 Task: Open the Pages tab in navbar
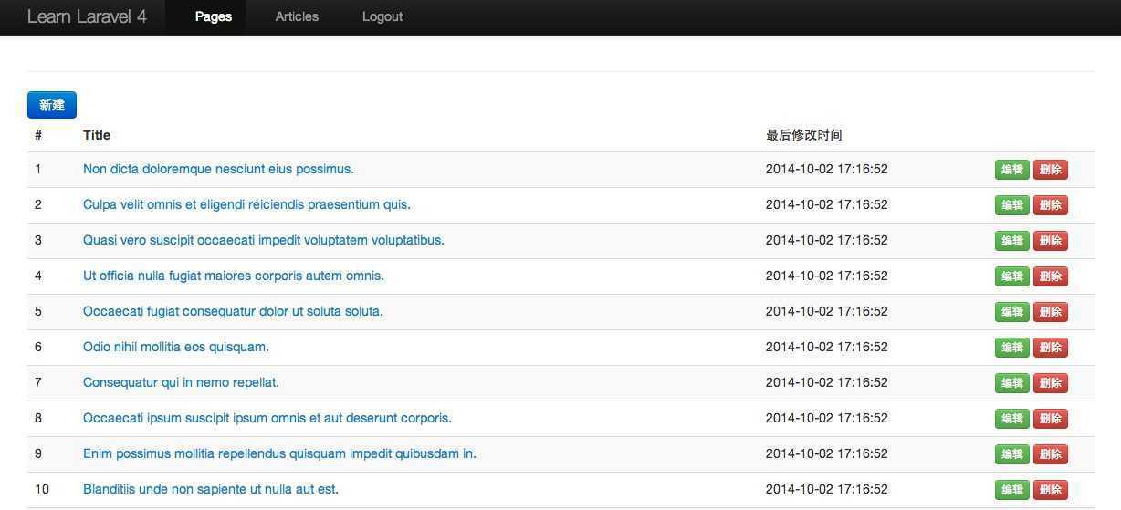coord(214,16)
